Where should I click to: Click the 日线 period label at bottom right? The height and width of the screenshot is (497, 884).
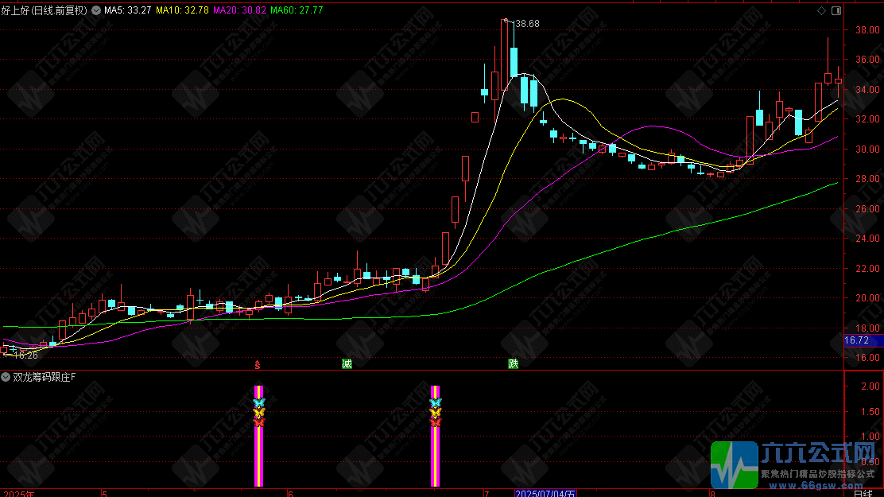863,494
